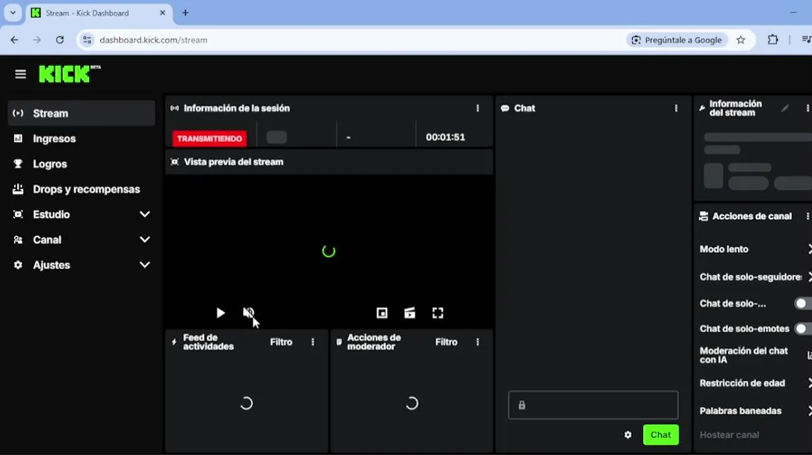Viewport: 812px width, 455px height.
Task: Close the Stream - Kick Dashboard tab
Action: click(x=163, y=13)
